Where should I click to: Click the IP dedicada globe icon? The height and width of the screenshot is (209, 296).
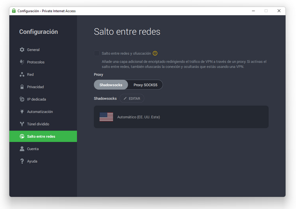pos(22,99)
